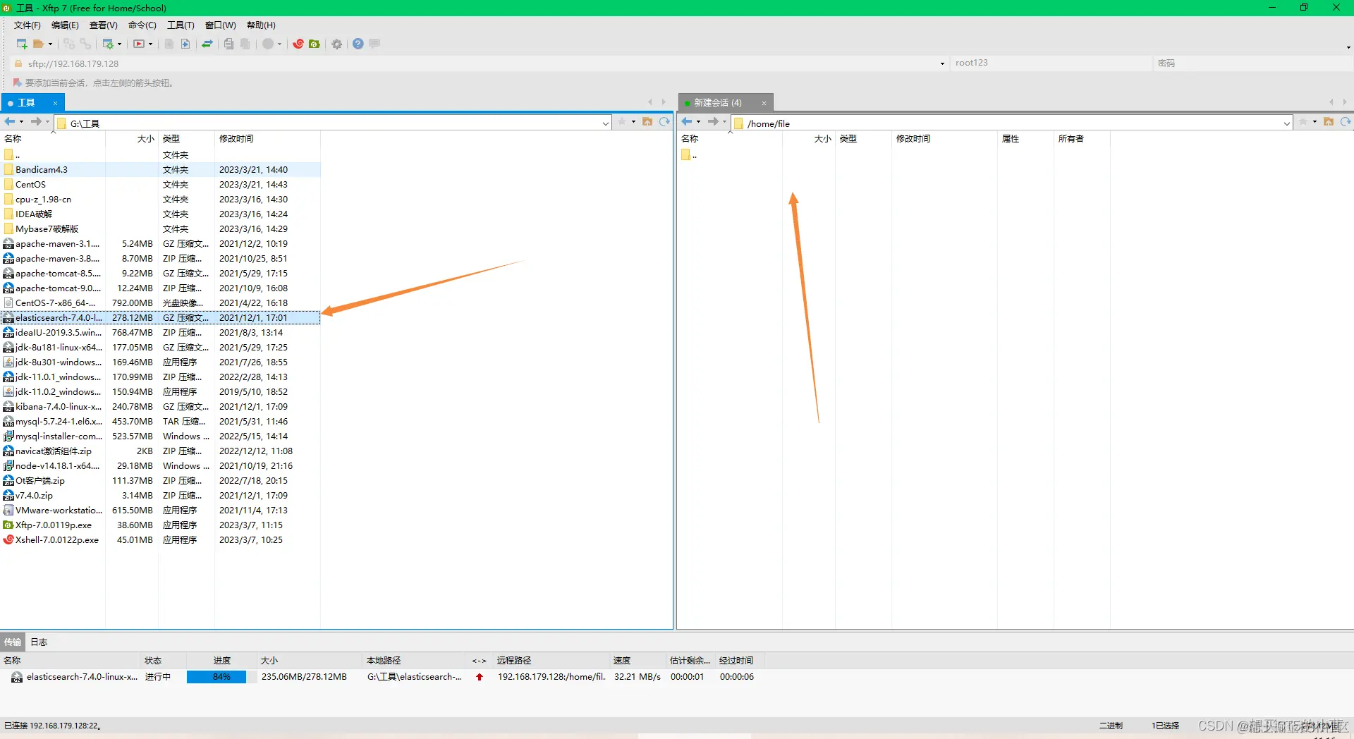The image size is (1354, 739).
Task: Click the green Xftp toolbar icon
Action: click(315, 44)
